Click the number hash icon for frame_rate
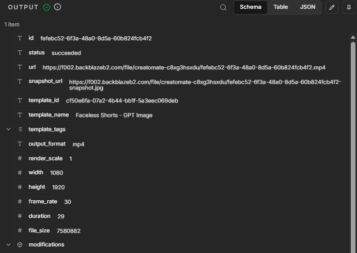 [20, 201]
